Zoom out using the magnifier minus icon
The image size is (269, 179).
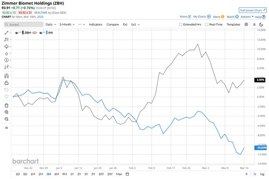click(x=6, y=119)
